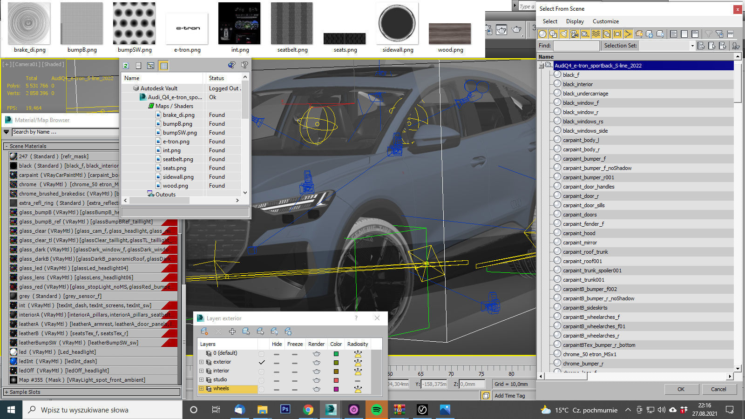Screen dimensions: 745x419
Task: Click Add Time Tag
Action: 509,396
